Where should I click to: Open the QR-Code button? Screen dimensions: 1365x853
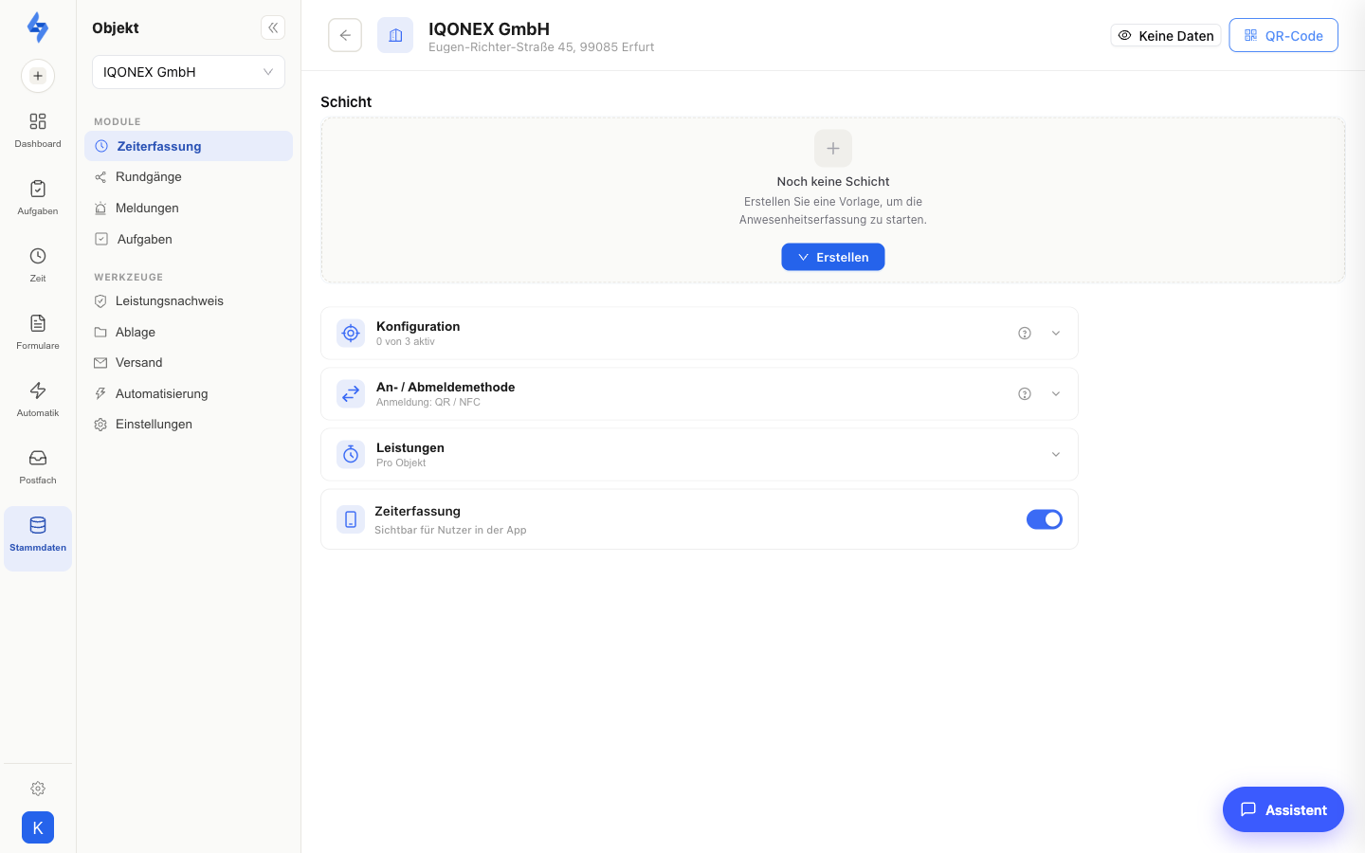click(1283, 35)
